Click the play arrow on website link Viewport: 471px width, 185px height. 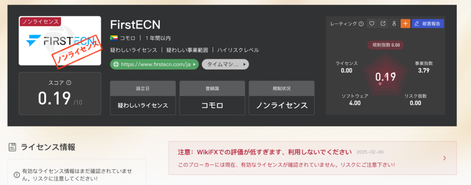click(195, 64)
